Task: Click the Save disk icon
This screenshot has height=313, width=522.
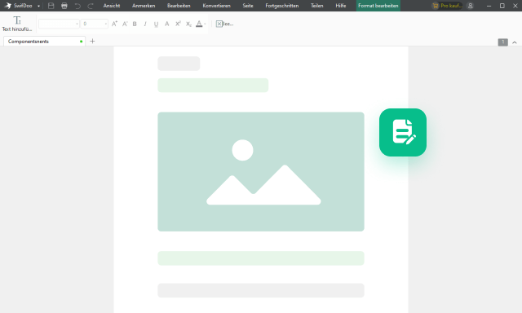Action: (x=51, y=6)
